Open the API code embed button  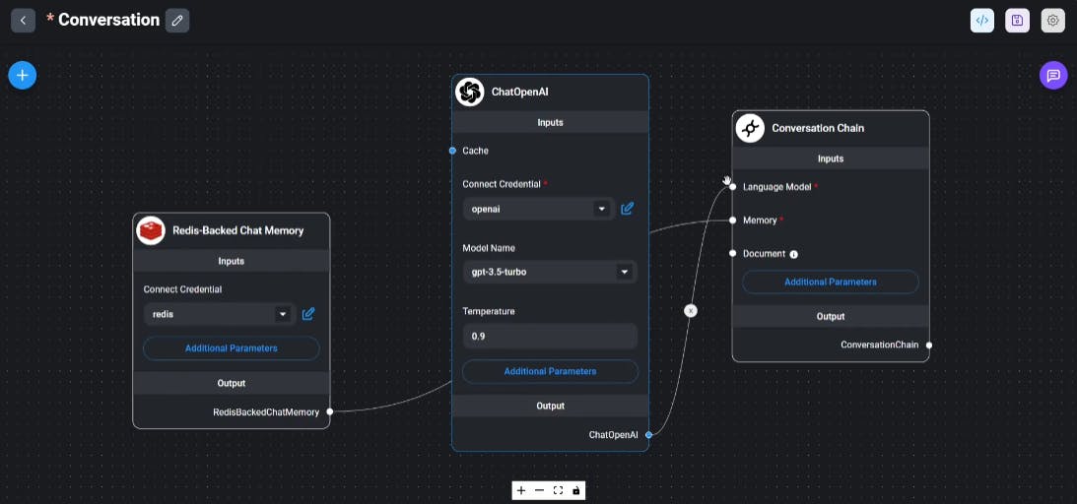click(x=981, y=21)
